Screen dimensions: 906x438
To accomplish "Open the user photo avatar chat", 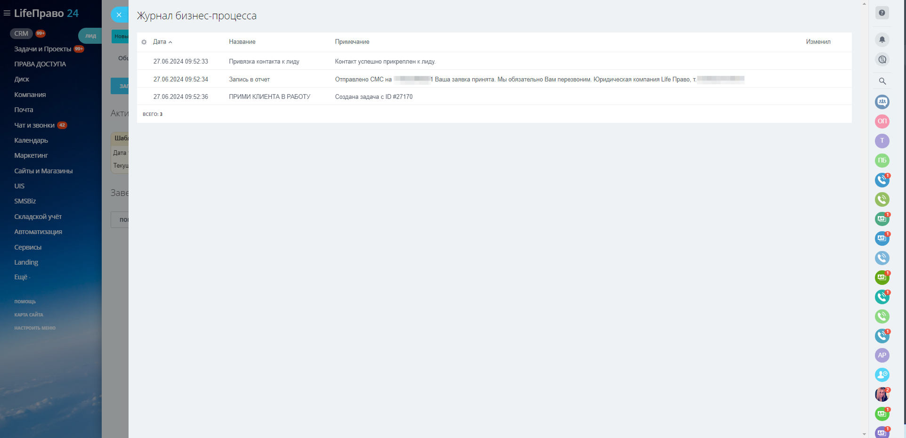I will tap(882, 394).
